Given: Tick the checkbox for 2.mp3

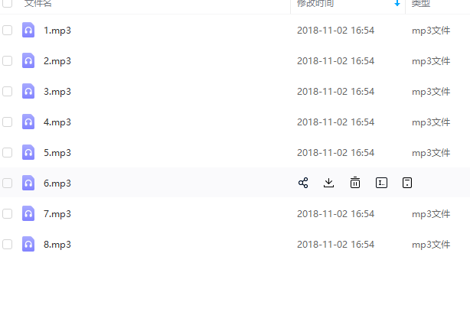Looking at the screenshot, I should tap(8, 61).
